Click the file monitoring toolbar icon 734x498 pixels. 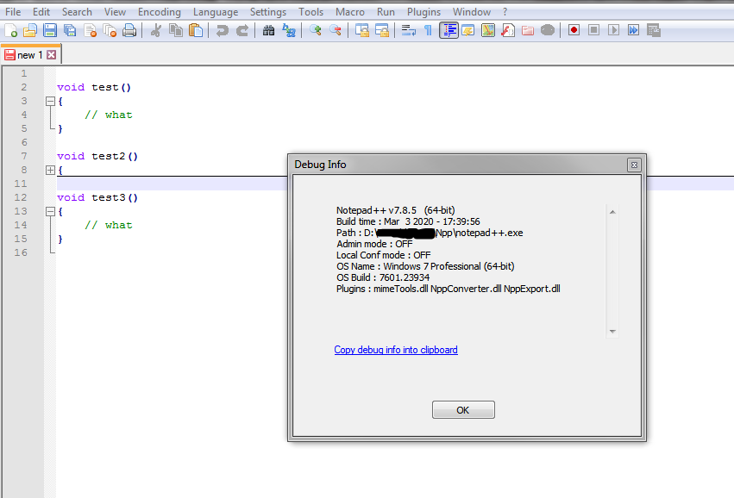pos(548,30)
